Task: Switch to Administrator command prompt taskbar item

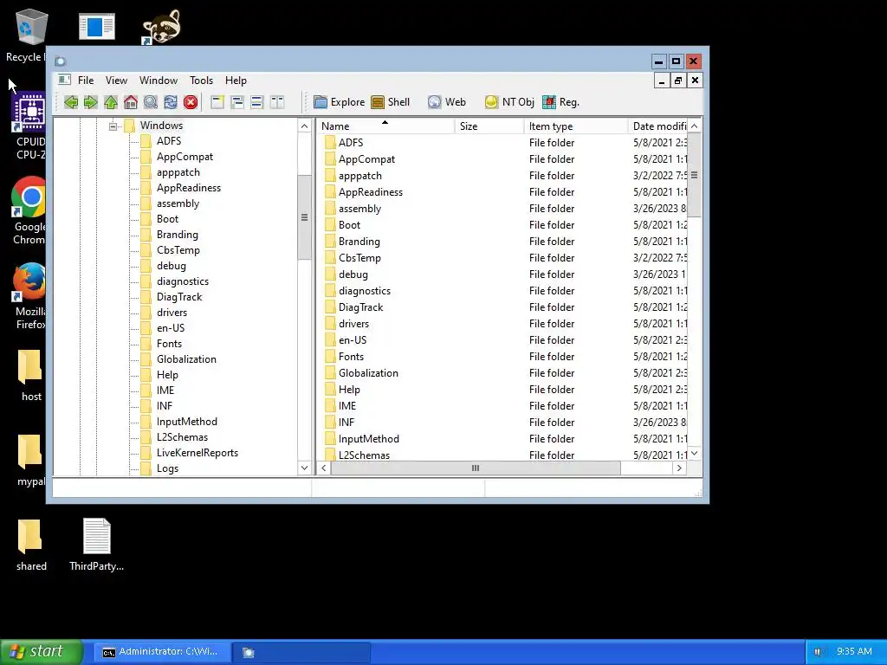Action: click(161, 652)
